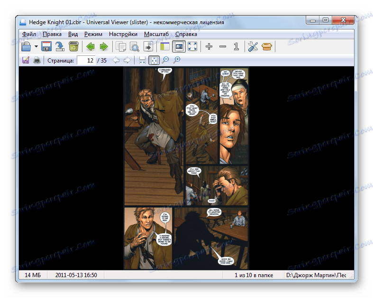Open file using the folder icon

coord(26,46)
